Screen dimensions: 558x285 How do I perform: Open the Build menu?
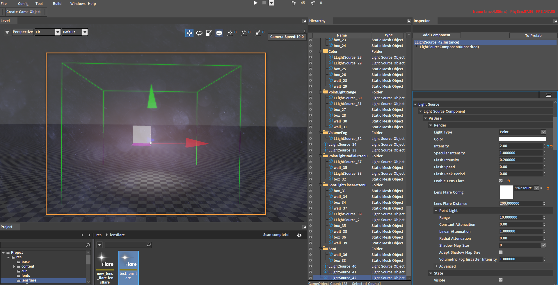pos(57,3)
